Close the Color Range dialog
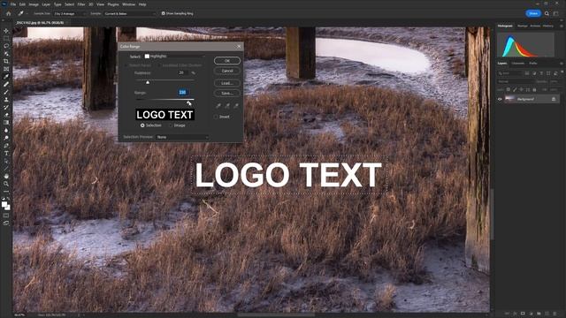 (239, 47)
